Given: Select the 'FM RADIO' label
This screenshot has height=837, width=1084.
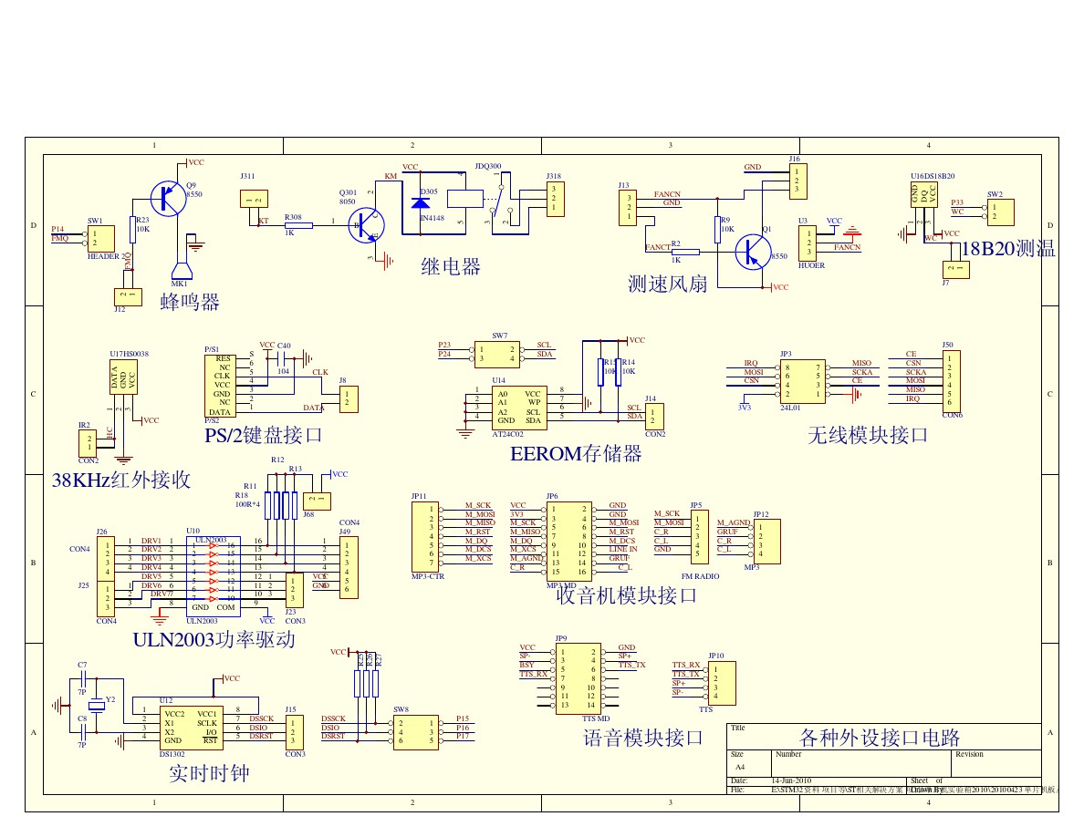Looking at the screenshot, I should click(701, 576).
